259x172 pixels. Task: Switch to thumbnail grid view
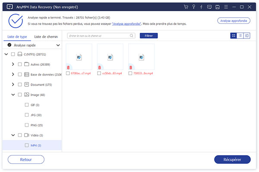(x=234, y=35)
